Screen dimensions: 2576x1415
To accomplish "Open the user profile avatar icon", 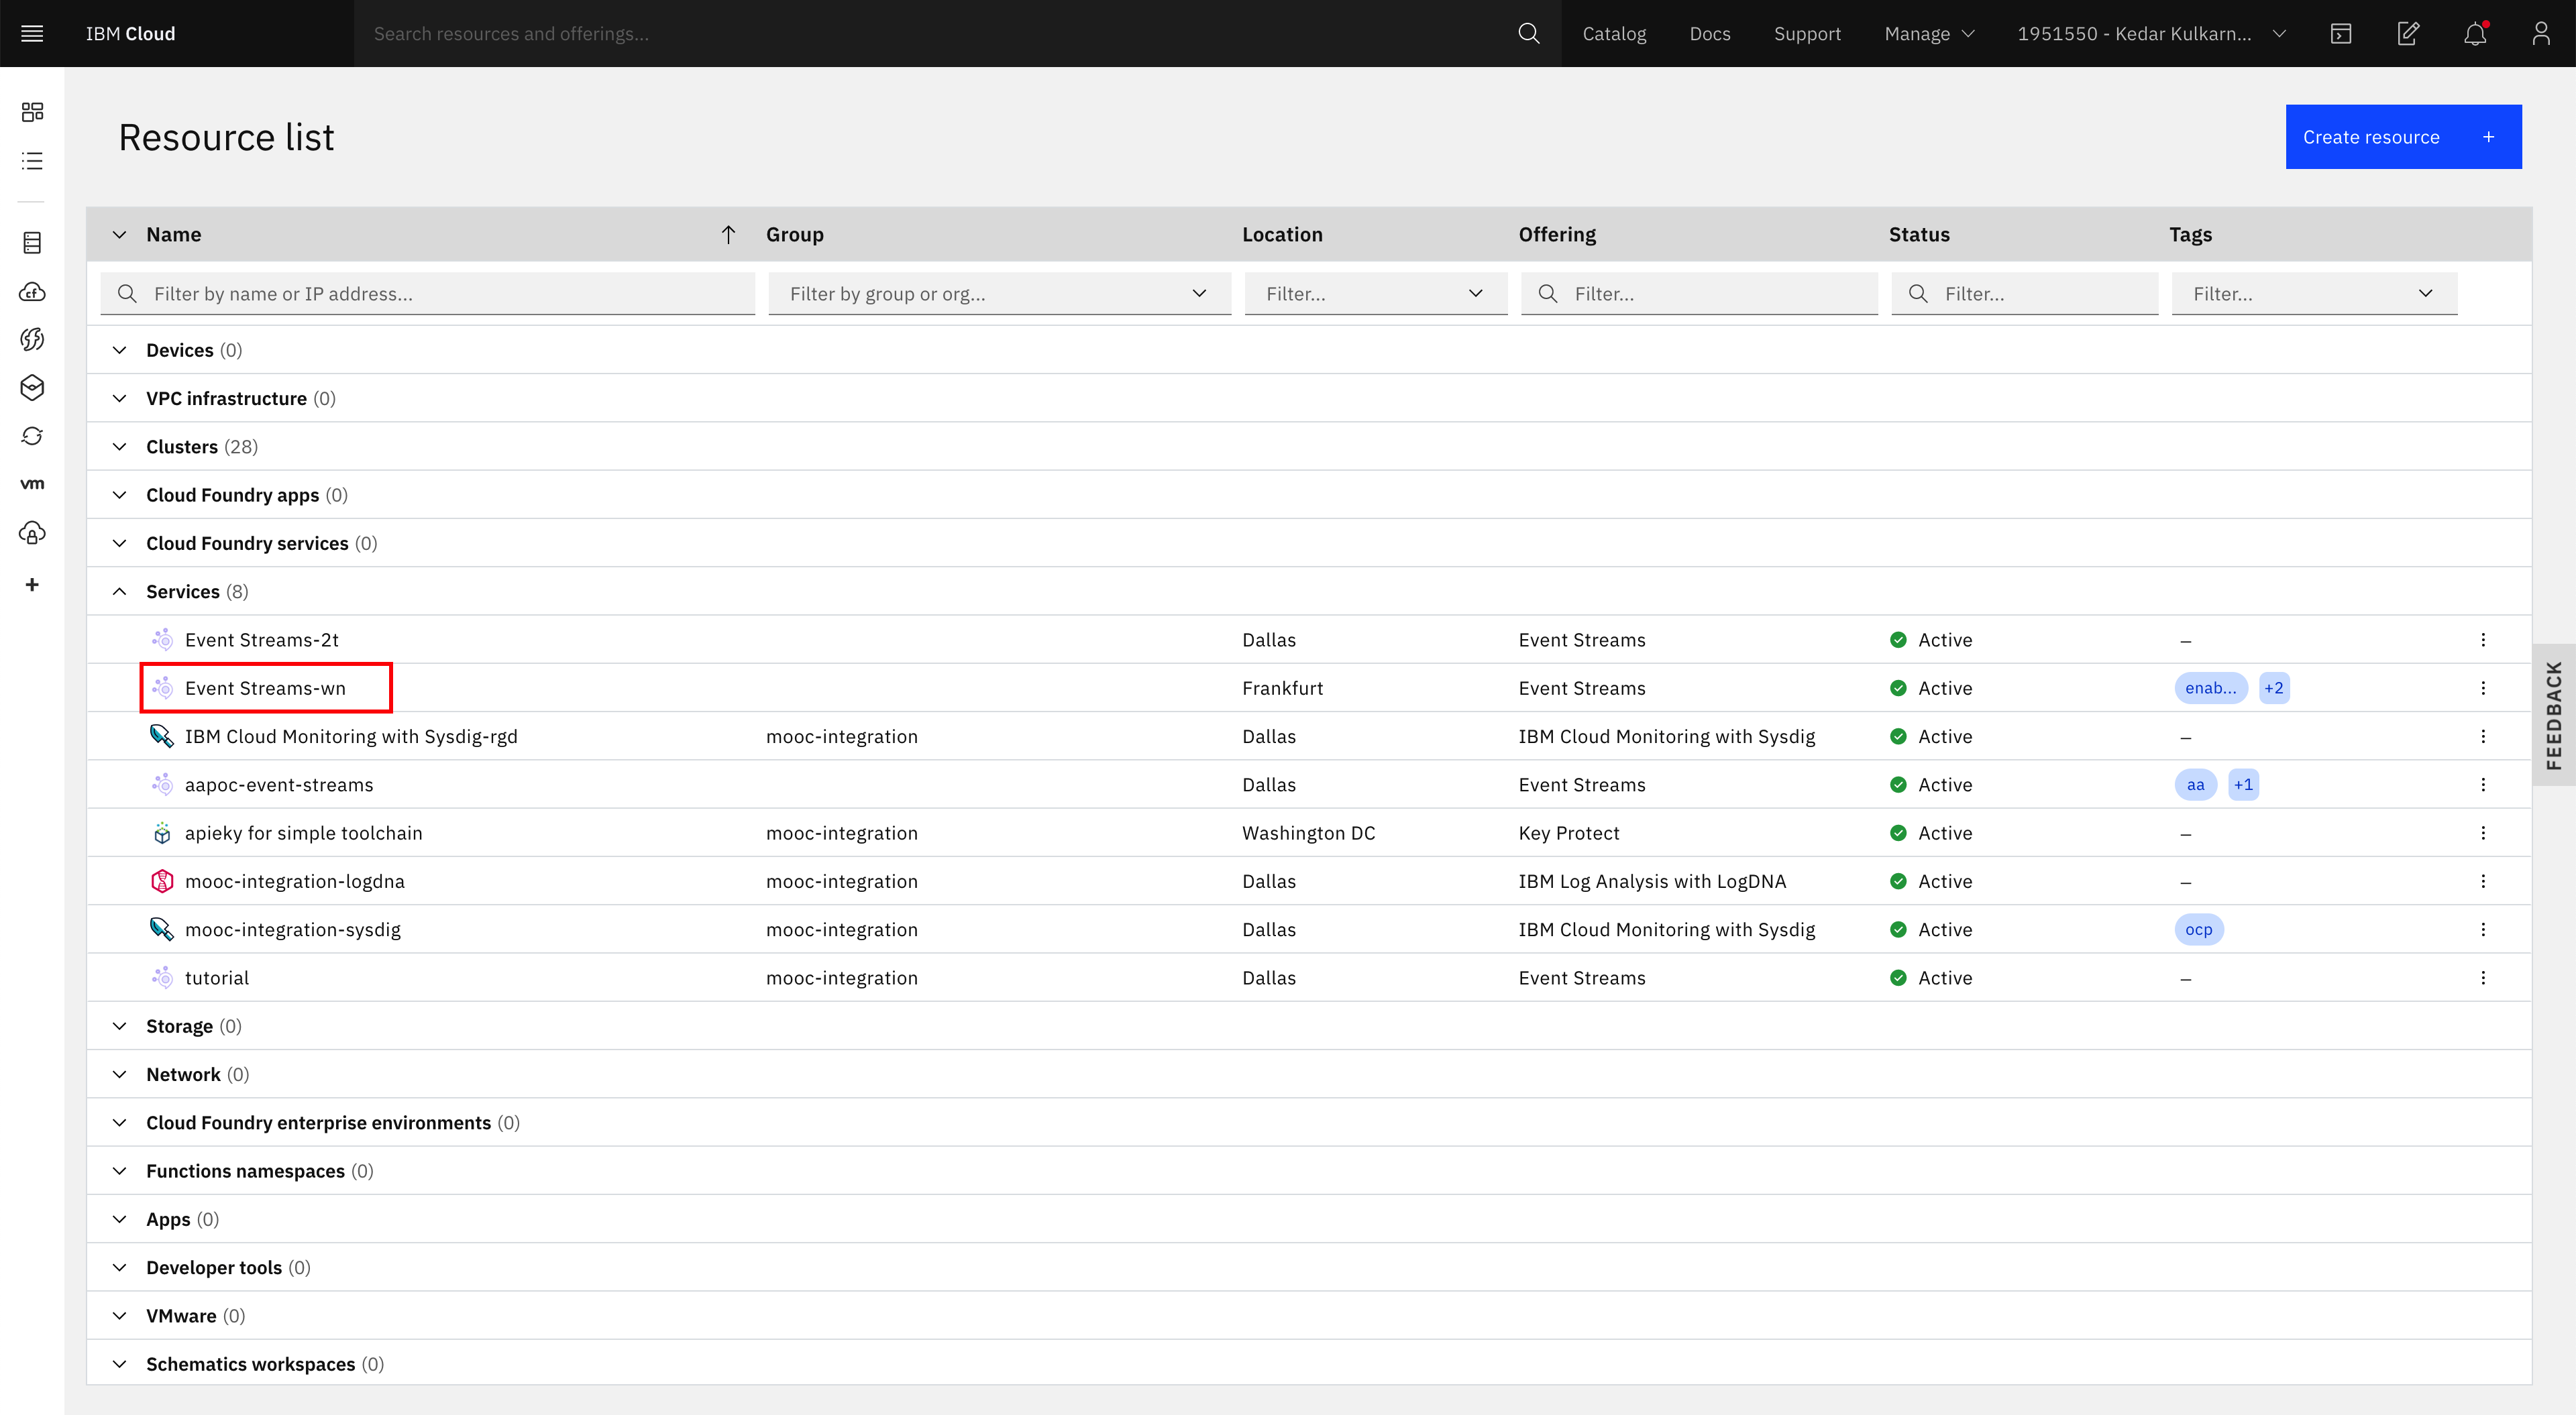I will tap(2540, 33).
